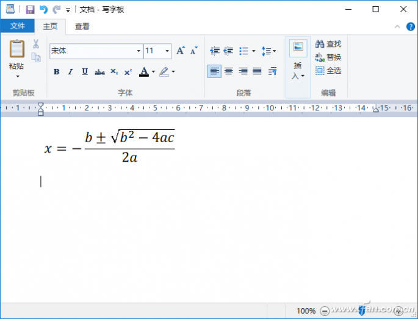Open the text color dropdown arrow
418x319 pixels.
point(153,71)
